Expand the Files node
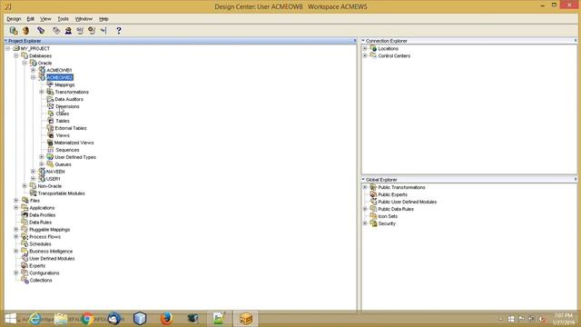The image size is (581, 327). [16, 201]
